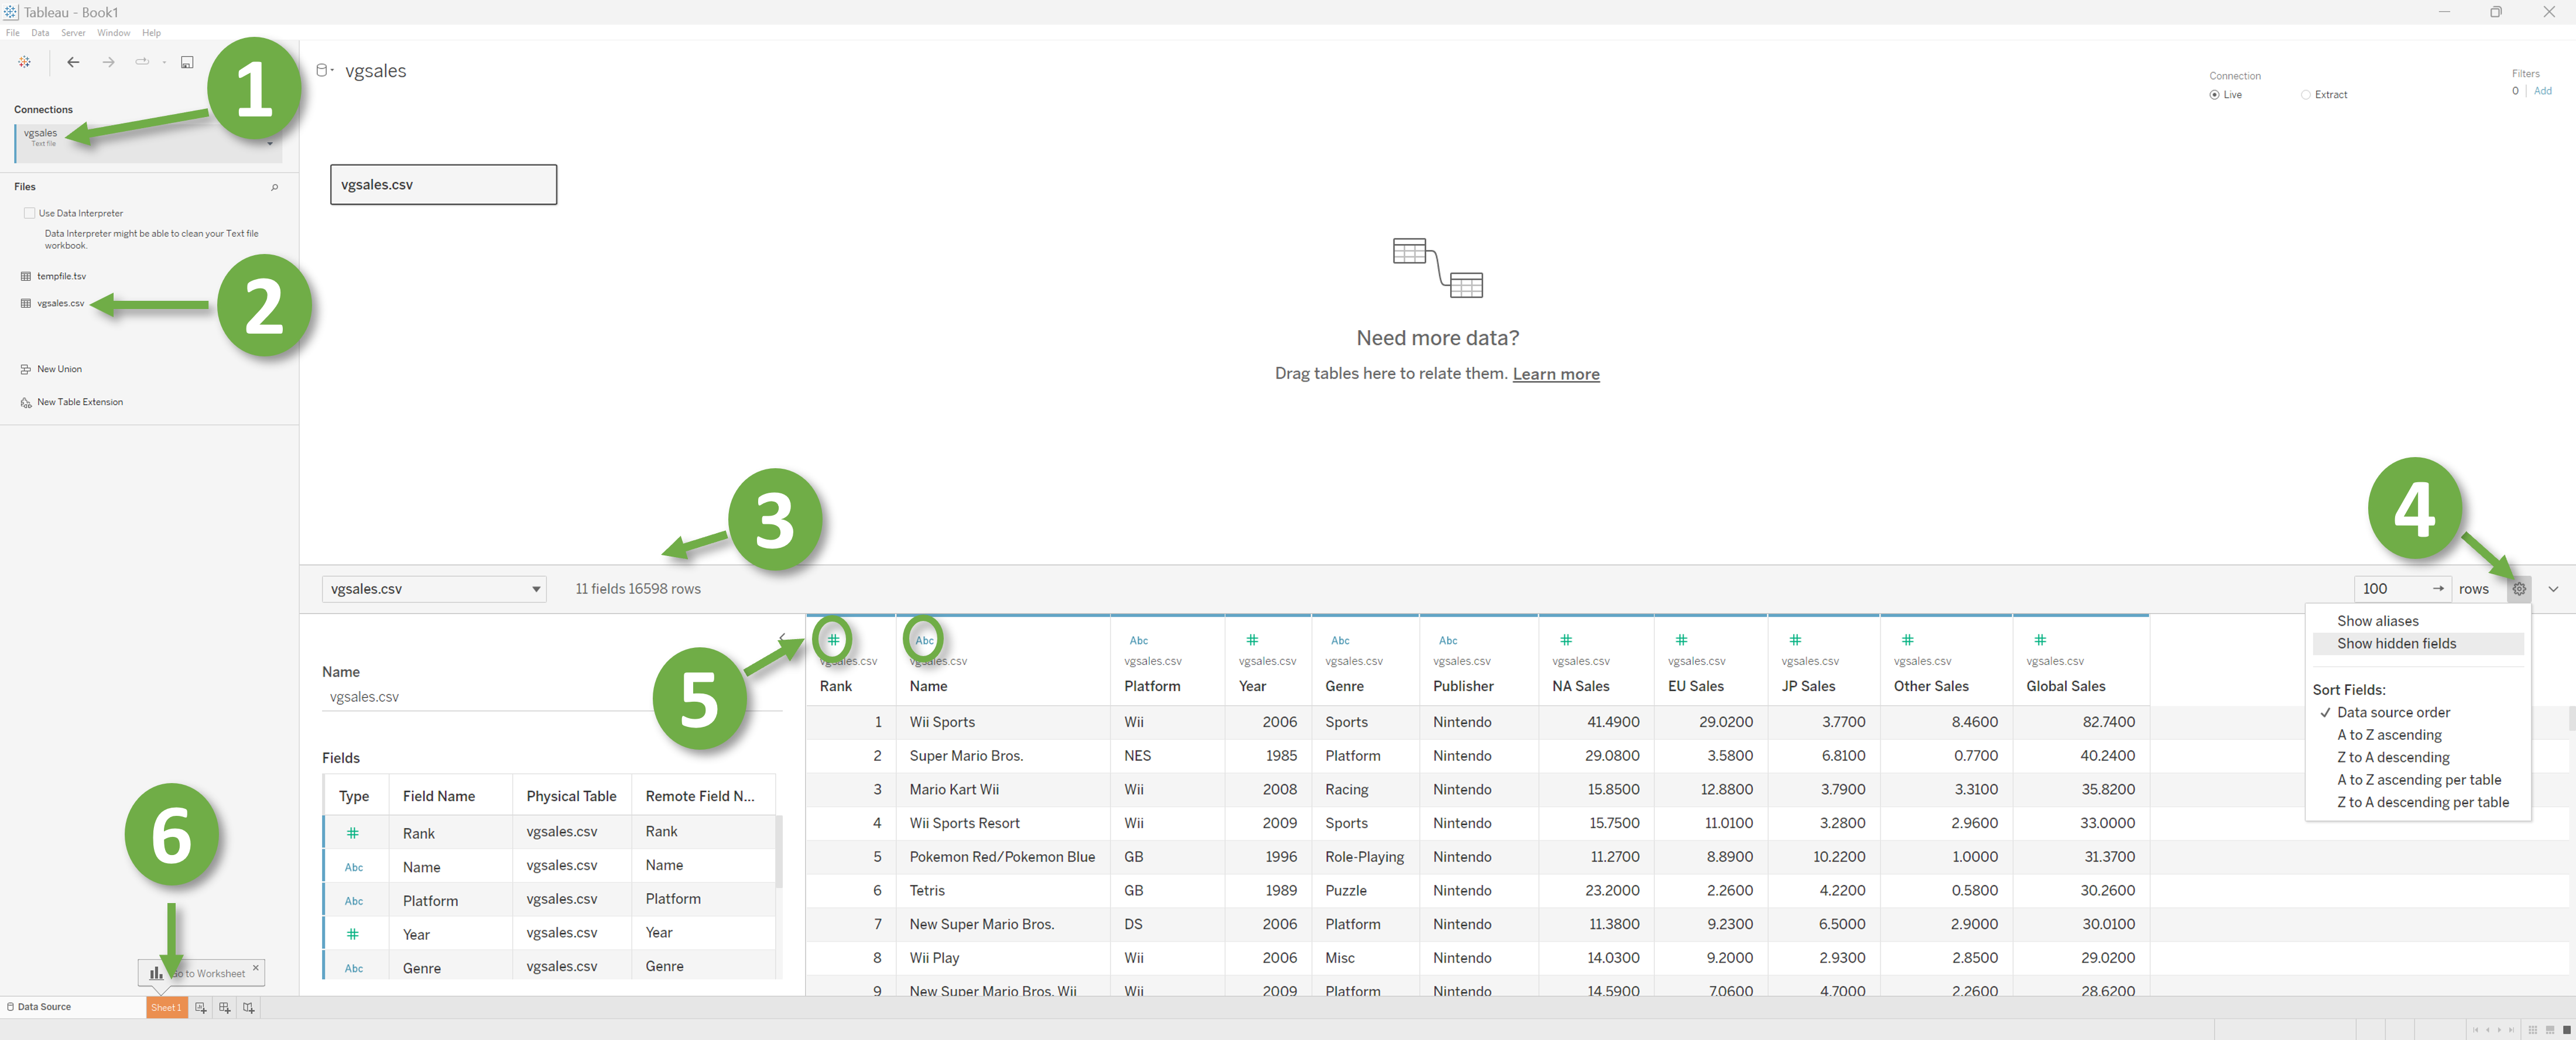The height and width of the screenshot is (1040, 2576).
Task: Select A to Z ascending per table
Action: point(2418,780)
